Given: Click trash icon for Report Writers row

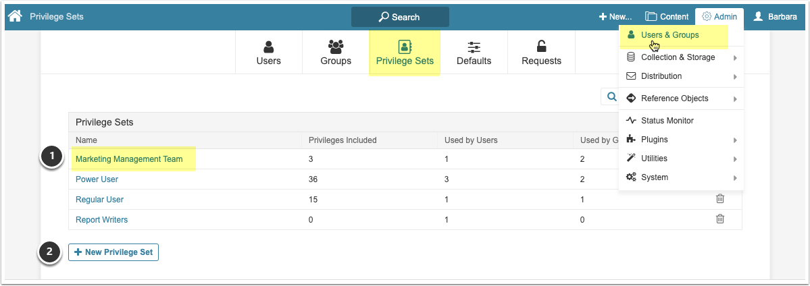Looking at the screenshot, I should (720, 219).
